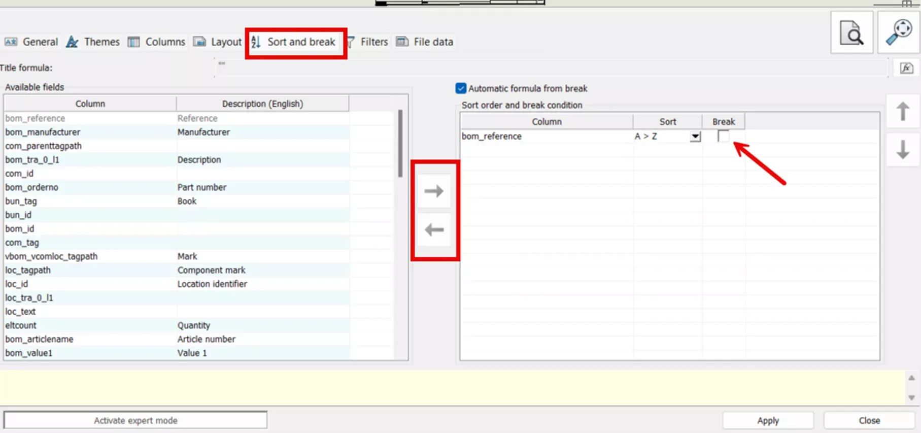This screenshot has height=433, width=921.
Task: Open the Layout tab
Action: pyautogui.click(x=217, y=42)
